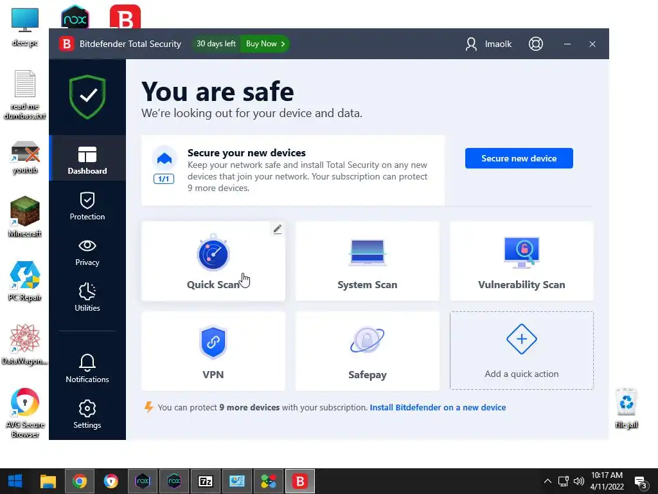Screen dimensions: 658x494
Task: Select the file jail recycle bin
Action: click(627, 408)
